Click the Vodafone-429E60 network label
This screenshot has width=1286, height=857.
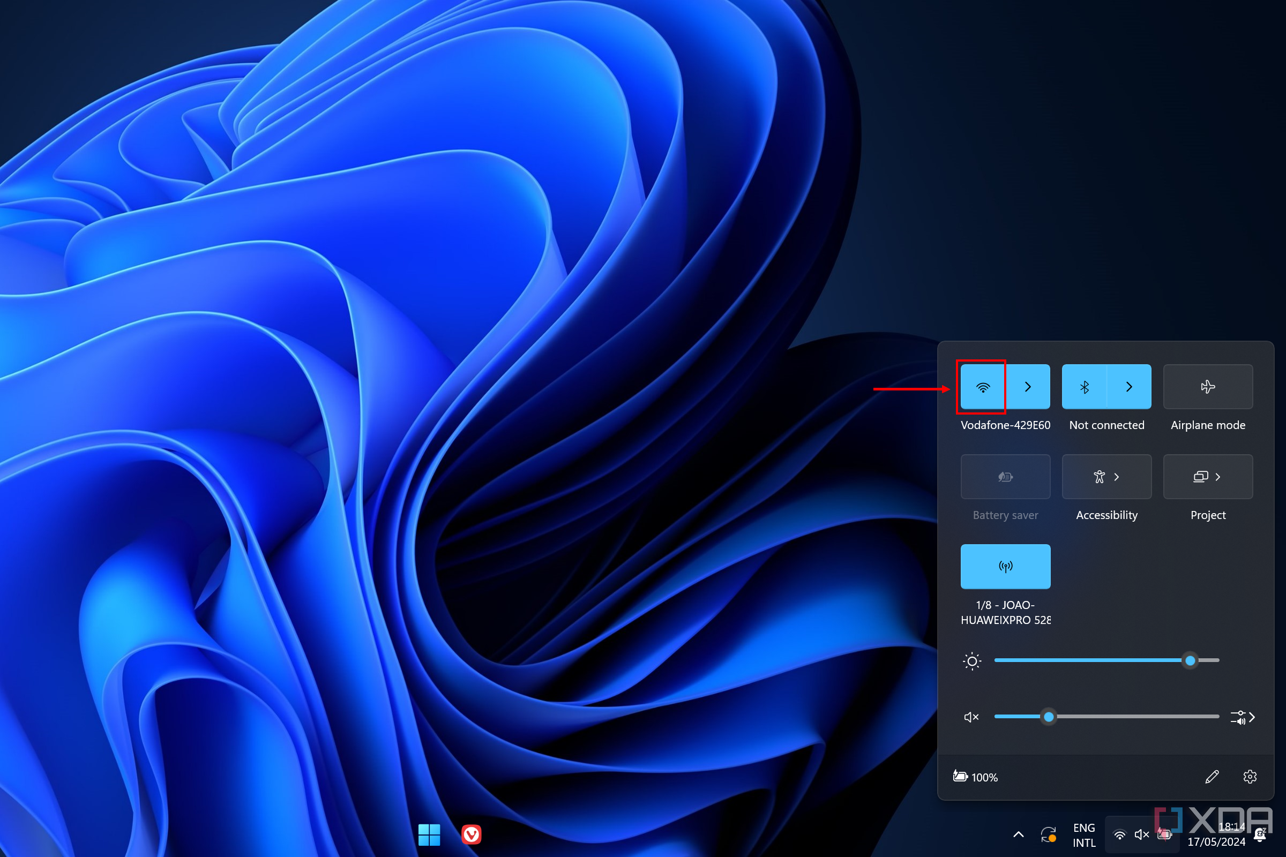pos(1006,425)
